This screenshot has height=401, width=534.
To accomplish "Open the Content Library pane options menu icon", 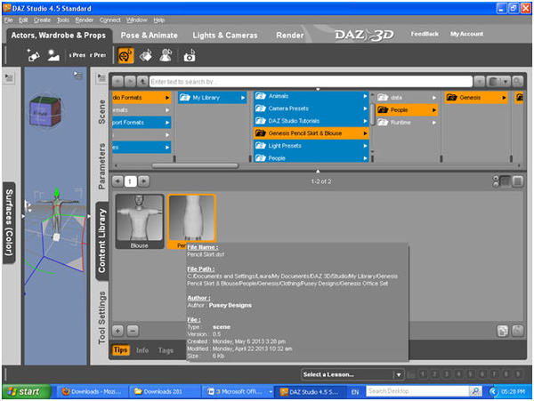I will [101, 78].
